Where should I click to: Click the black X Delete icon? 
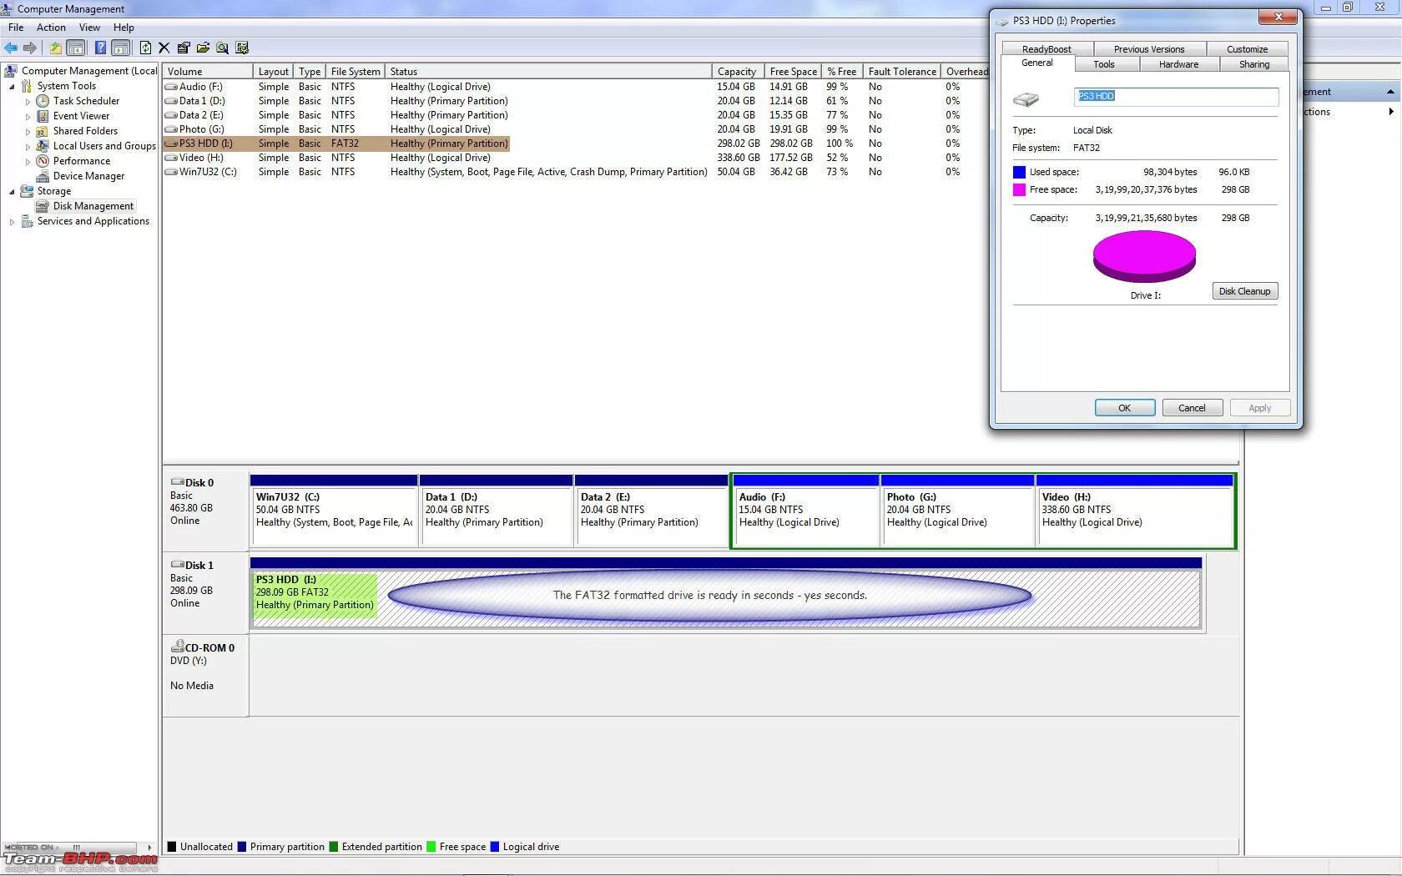point(164,48)
